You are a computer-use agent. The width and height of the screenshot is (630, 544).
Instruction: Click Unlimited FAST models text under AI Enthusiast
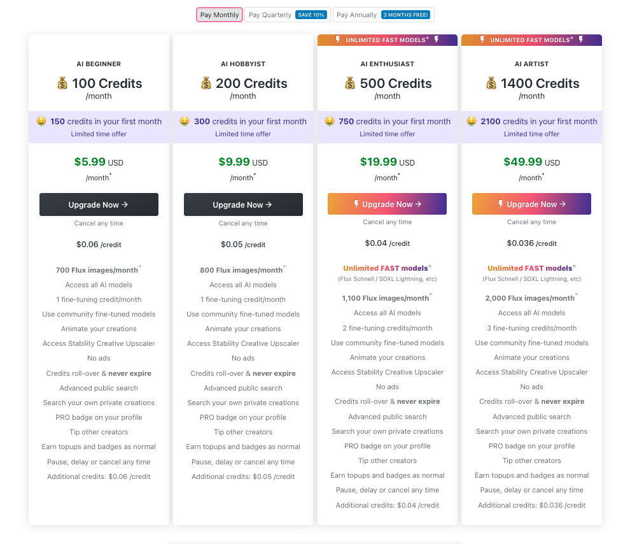[x=386, y=268]
